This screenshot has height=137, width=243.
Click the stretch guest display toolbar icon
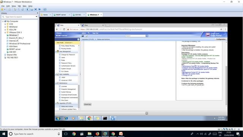click(45, 10)
